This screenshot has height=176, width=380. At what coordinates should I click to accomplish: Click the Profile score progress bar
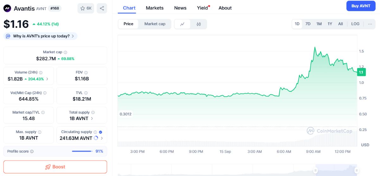tap(82, 151)
